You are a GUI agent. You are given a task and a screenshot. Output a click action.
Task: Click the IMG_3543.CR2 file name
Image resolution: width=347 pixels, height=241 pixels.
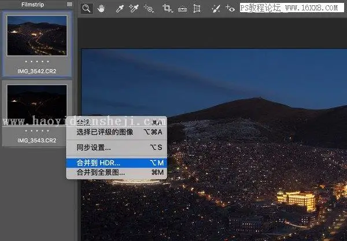click(x=37, y=140)
